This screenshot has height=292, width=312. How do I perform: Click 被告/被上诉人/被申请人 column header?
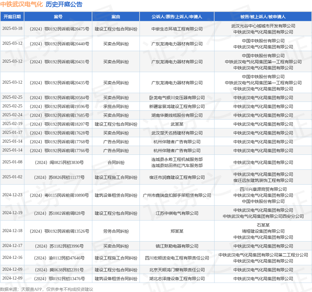263,17
